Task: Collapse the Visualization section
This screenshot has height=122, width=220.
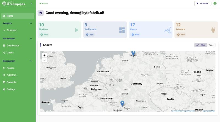Action: tap(31, 38)
